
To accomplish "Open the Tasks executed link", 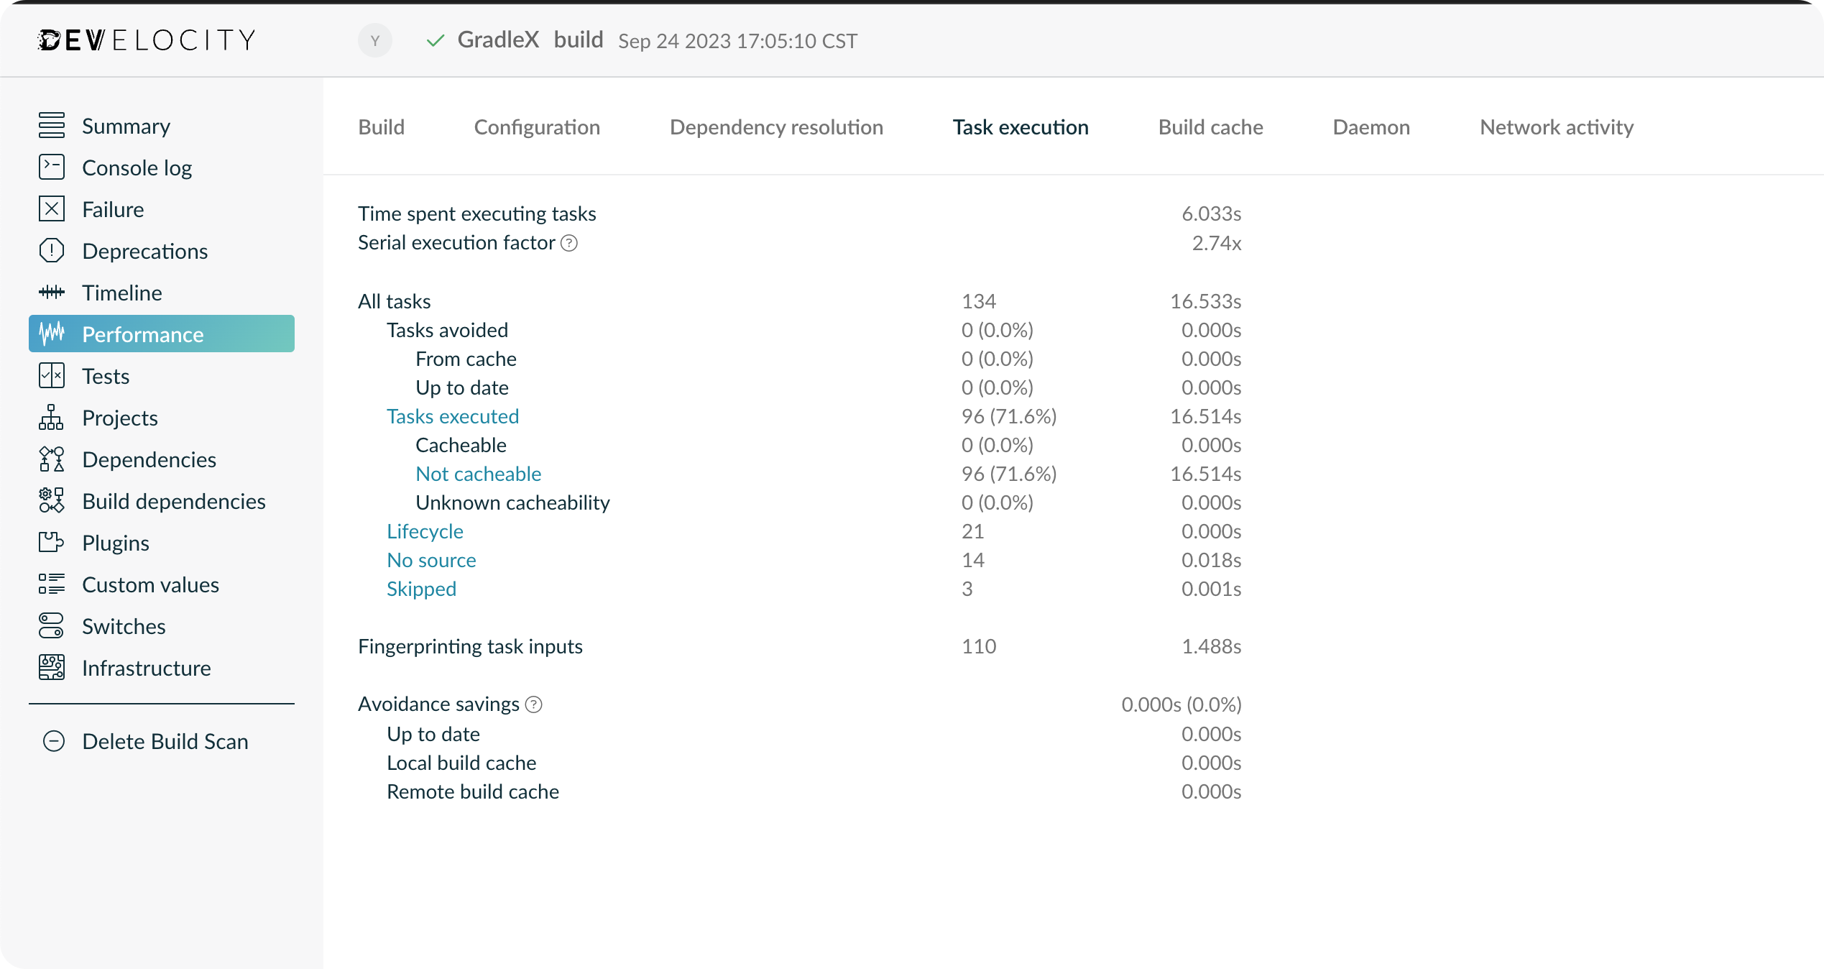I will (453, 416).
